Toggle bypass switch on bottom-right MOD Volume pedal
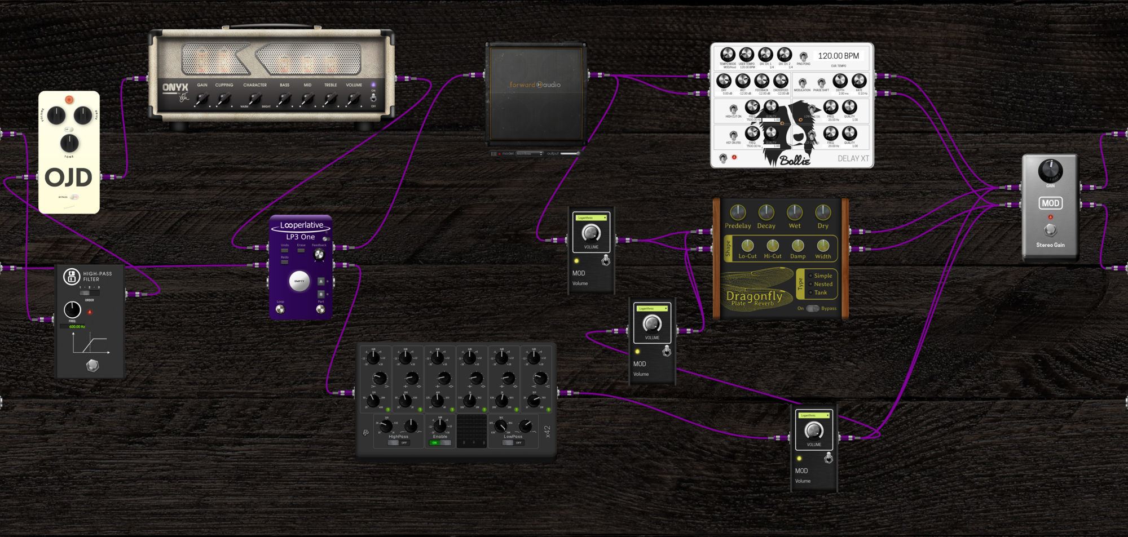This screenshot has width=1128, height=537. click(x=829, y=458)
